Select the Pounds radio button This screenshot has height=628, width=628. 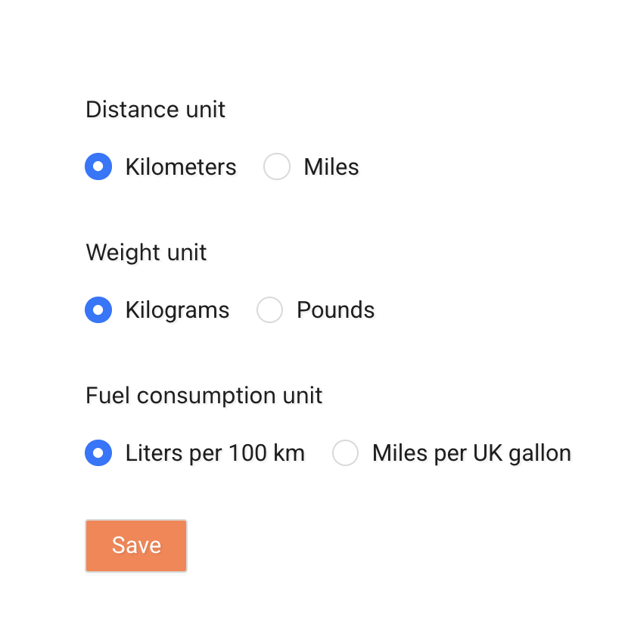[x=269, y=309]
